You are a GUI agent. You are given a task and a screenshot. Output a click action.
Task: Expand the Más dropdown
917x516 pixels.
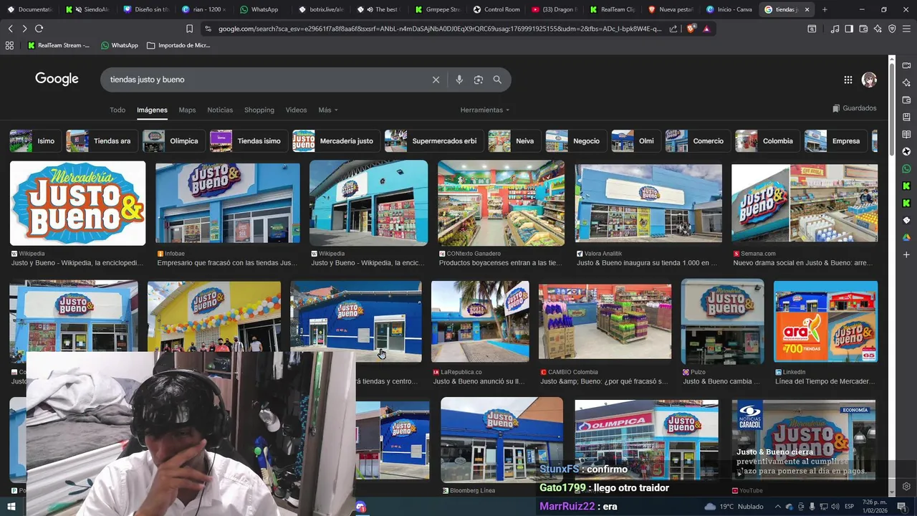[328, 110]
